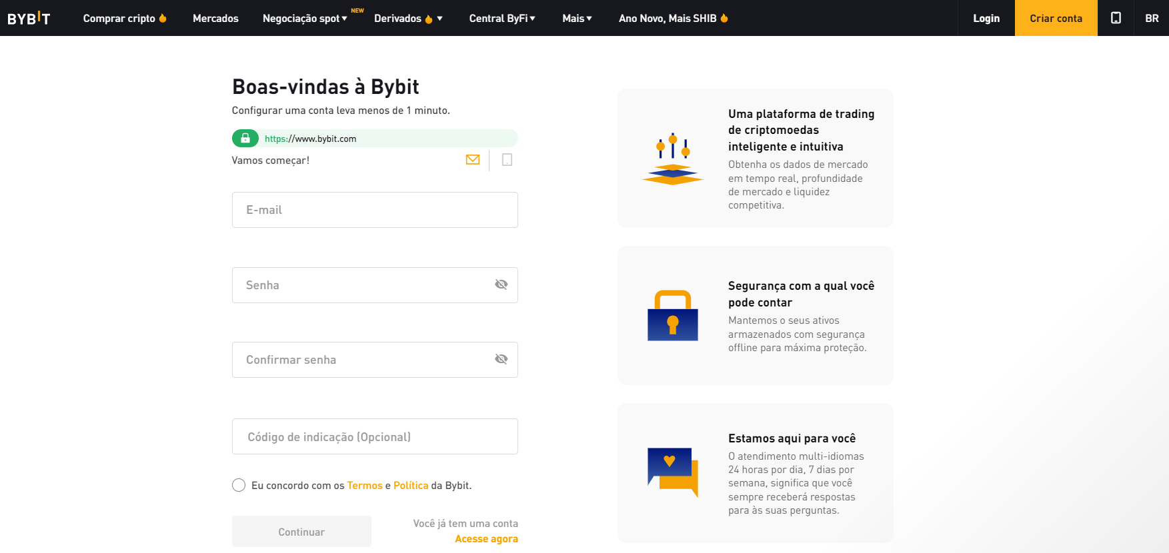This screenshot has width=1169, height=553.
Task: Show password in Senha field
Action: point(501,285)
